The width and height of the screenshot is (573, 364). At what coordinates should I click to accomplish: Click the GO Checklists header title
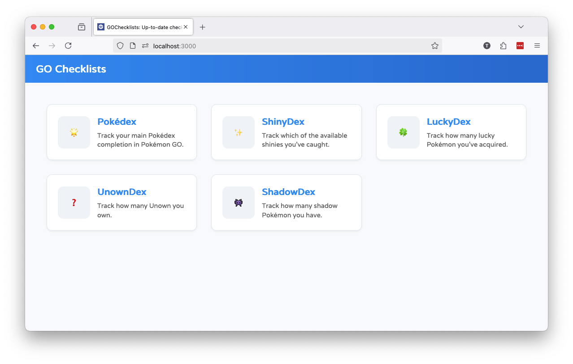point(71,69)
